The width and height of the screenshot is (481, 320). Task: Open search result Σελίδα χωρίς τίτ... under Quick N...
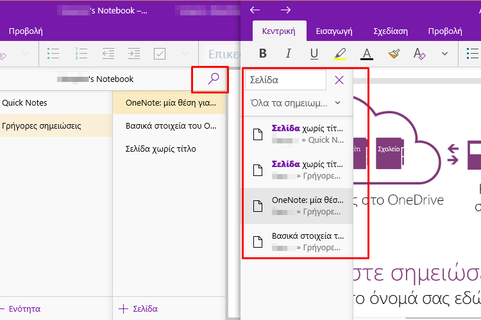coord(298,134)
